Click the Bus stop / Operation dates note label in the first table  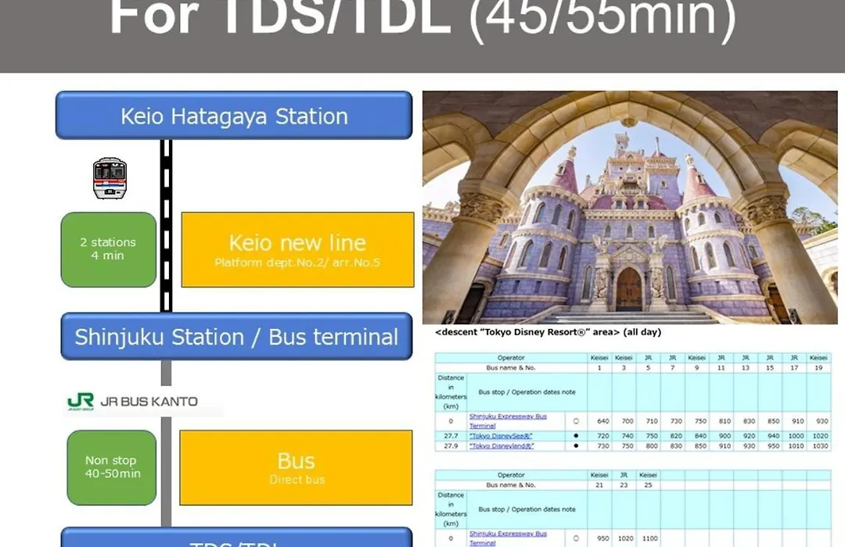click(527, 392)
